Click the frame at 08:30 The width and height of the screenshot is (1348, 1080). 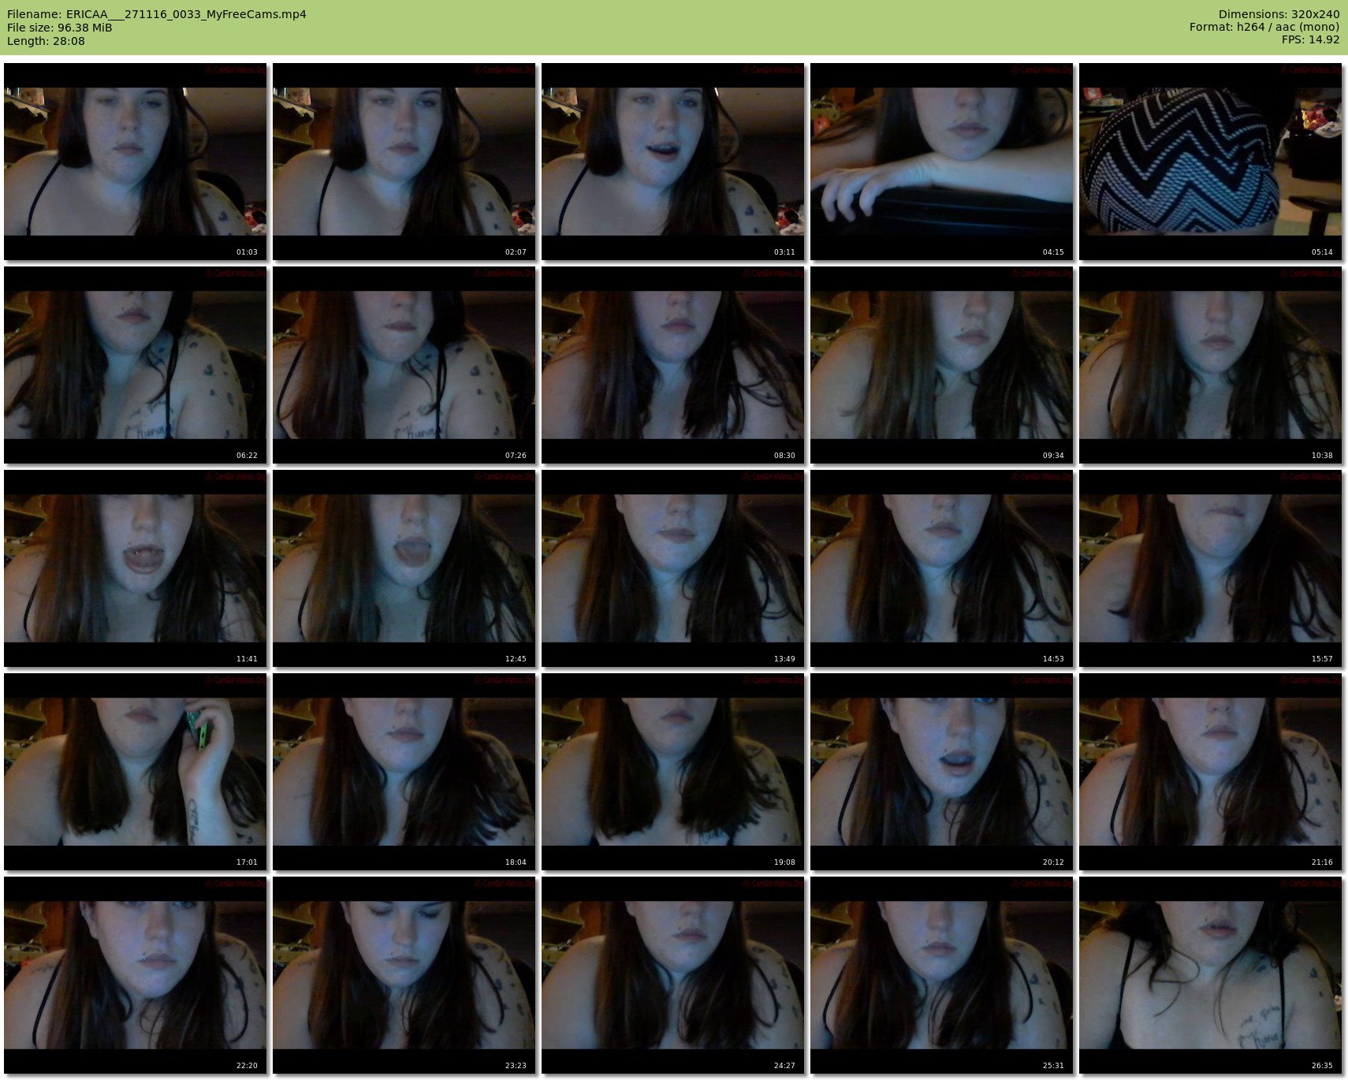(x=672, y=365)
